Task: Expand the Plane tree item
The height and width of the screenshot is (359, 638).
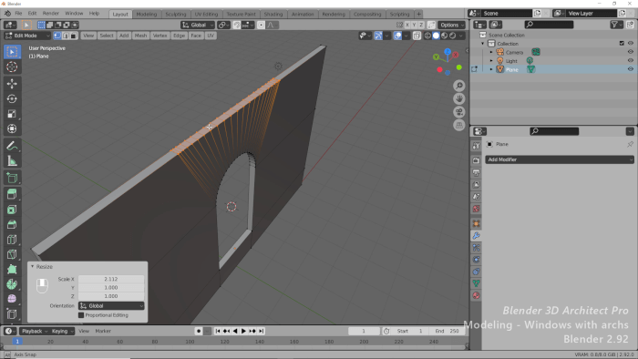Action: coord(491,69)
